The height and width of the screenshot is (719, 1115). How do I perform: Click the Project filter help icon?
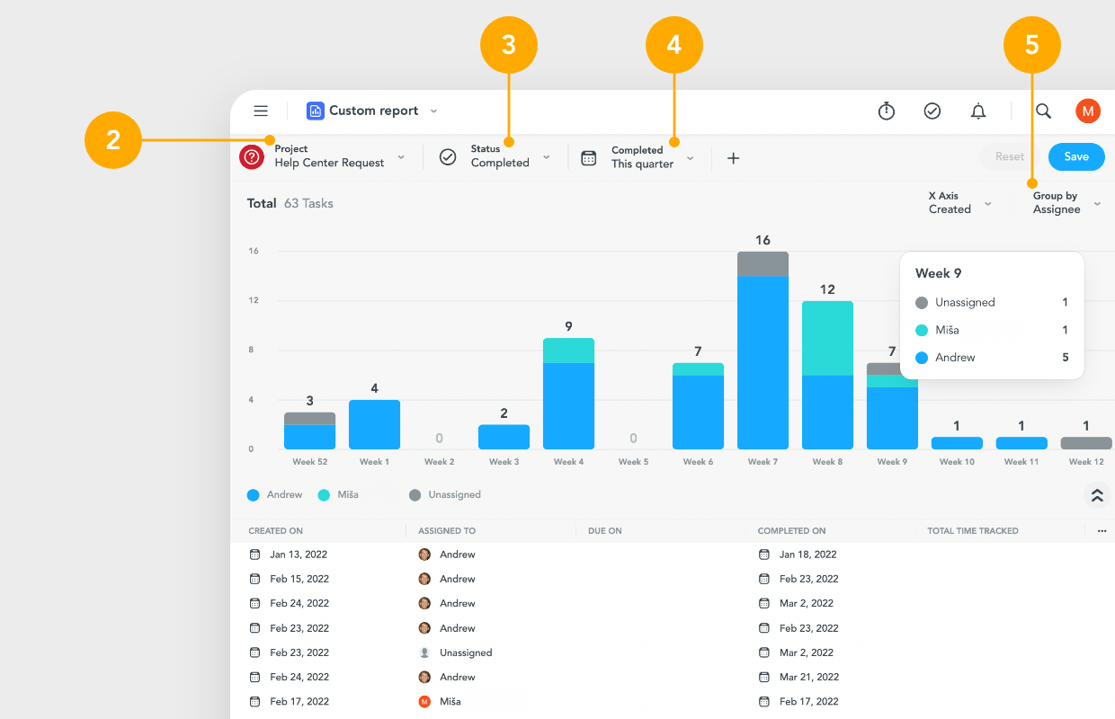pyautogui.click(x=250, y=156)
